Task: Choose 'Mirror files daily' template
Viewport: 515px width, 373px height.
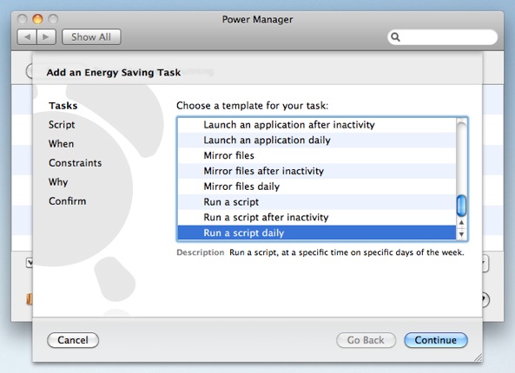Action: point(317,186)
